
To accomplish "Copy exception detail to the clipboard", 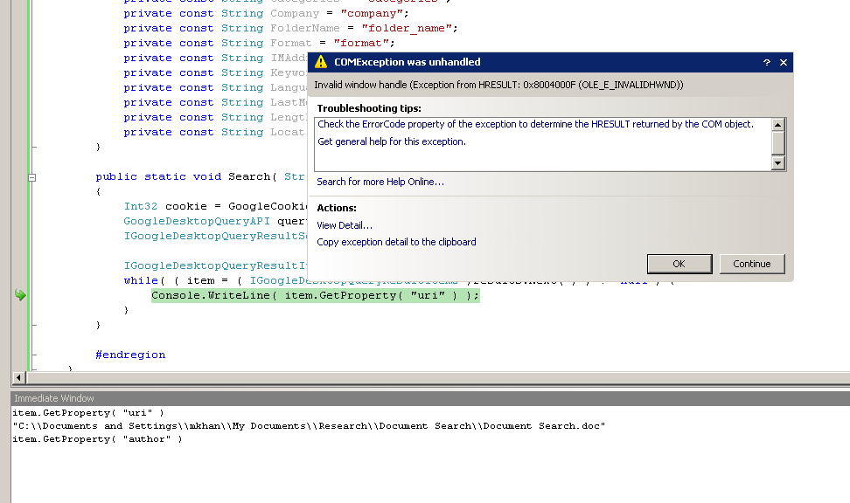I will point(396,242).
